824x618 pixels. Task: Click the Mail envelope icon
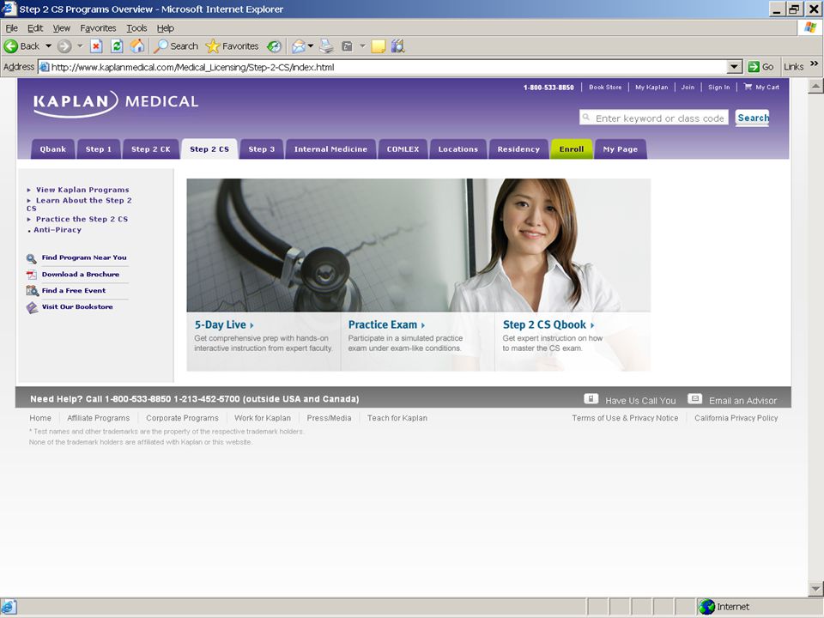pyautogui.click(x=298, y=46)
